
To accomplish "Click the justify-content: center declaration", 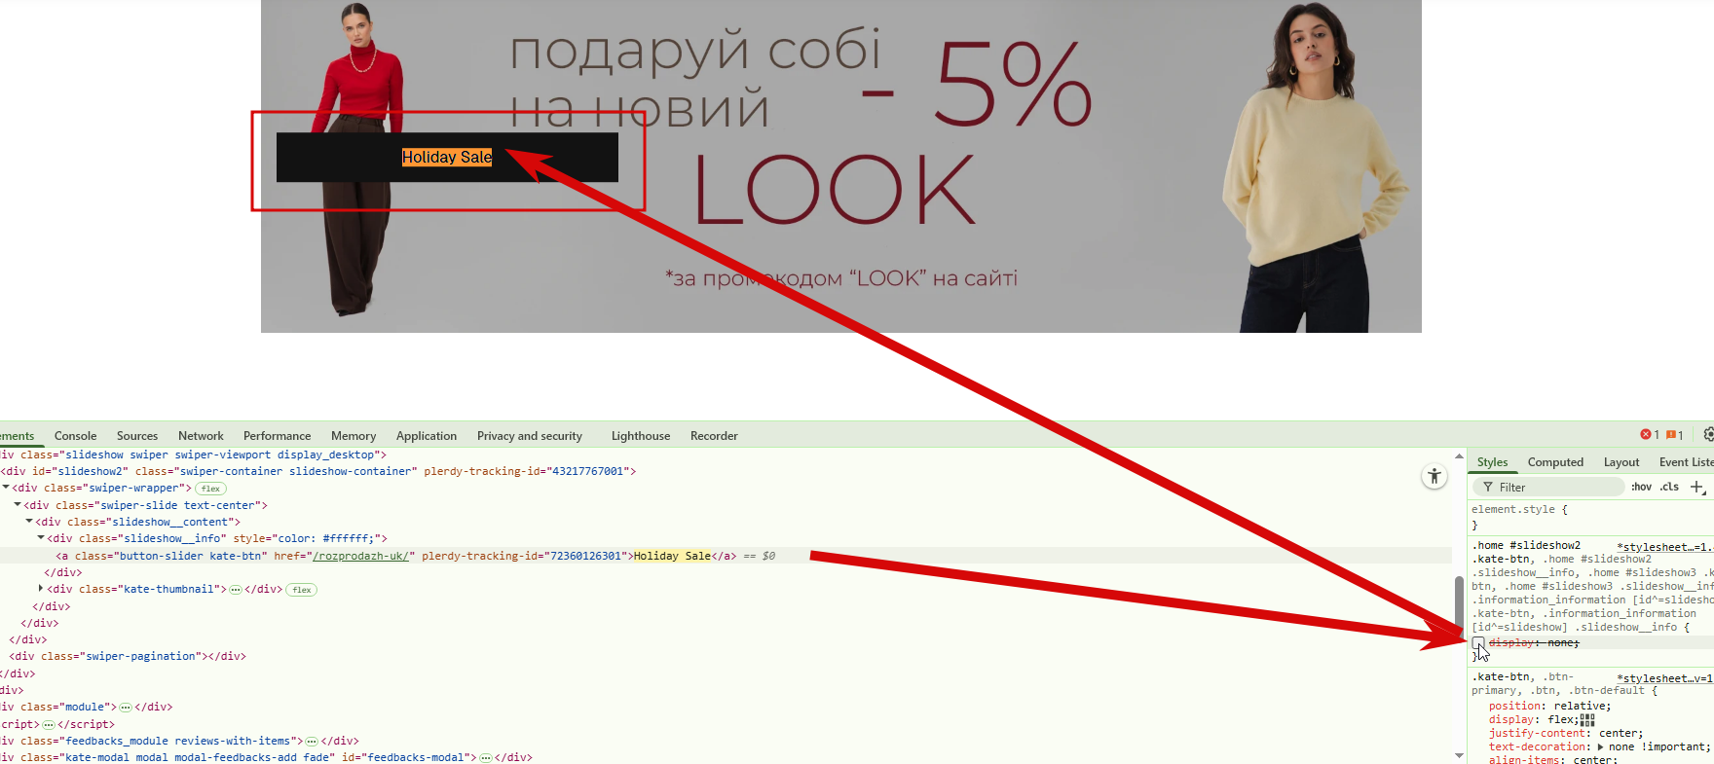I will coord(1566,734).
